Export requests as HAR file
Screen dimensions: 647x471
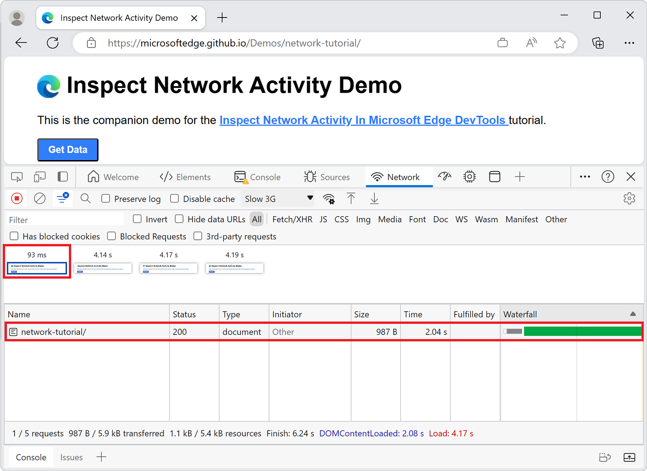point(374,198)
